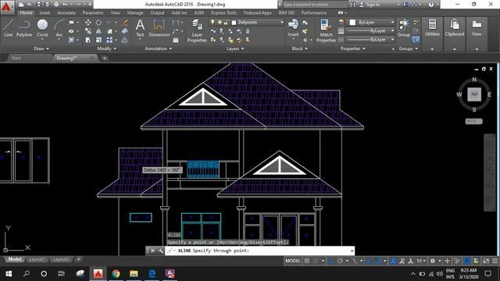Toggle the layer lock icon
Viewport: 500px width, 281px height.
click(x=226, y=23)
